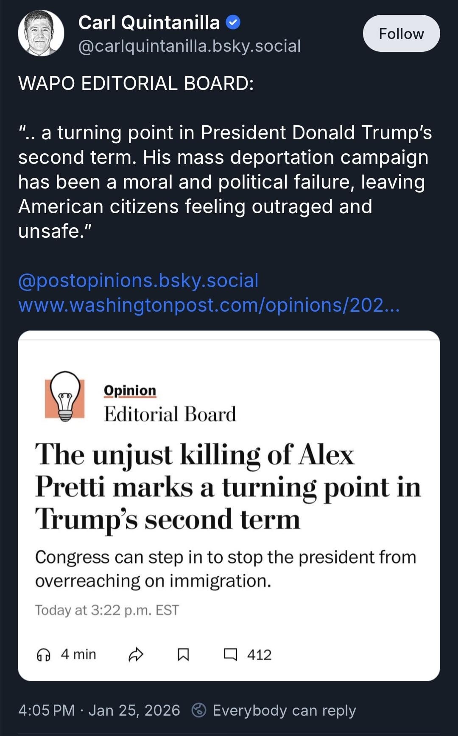The width and height of the screenshot is (458, 736).
Task: Open the Opinion section label
Action: (130, 390)
